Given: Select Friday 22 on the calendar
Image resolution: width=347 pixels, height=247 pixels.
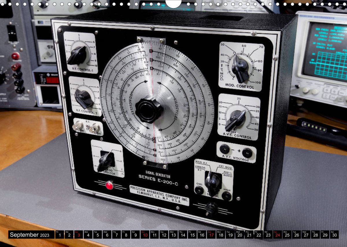Looking at the screenshot, I should [259, 235].
